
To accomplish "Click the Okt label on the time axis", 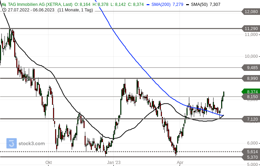I will (x=49, y=163).
